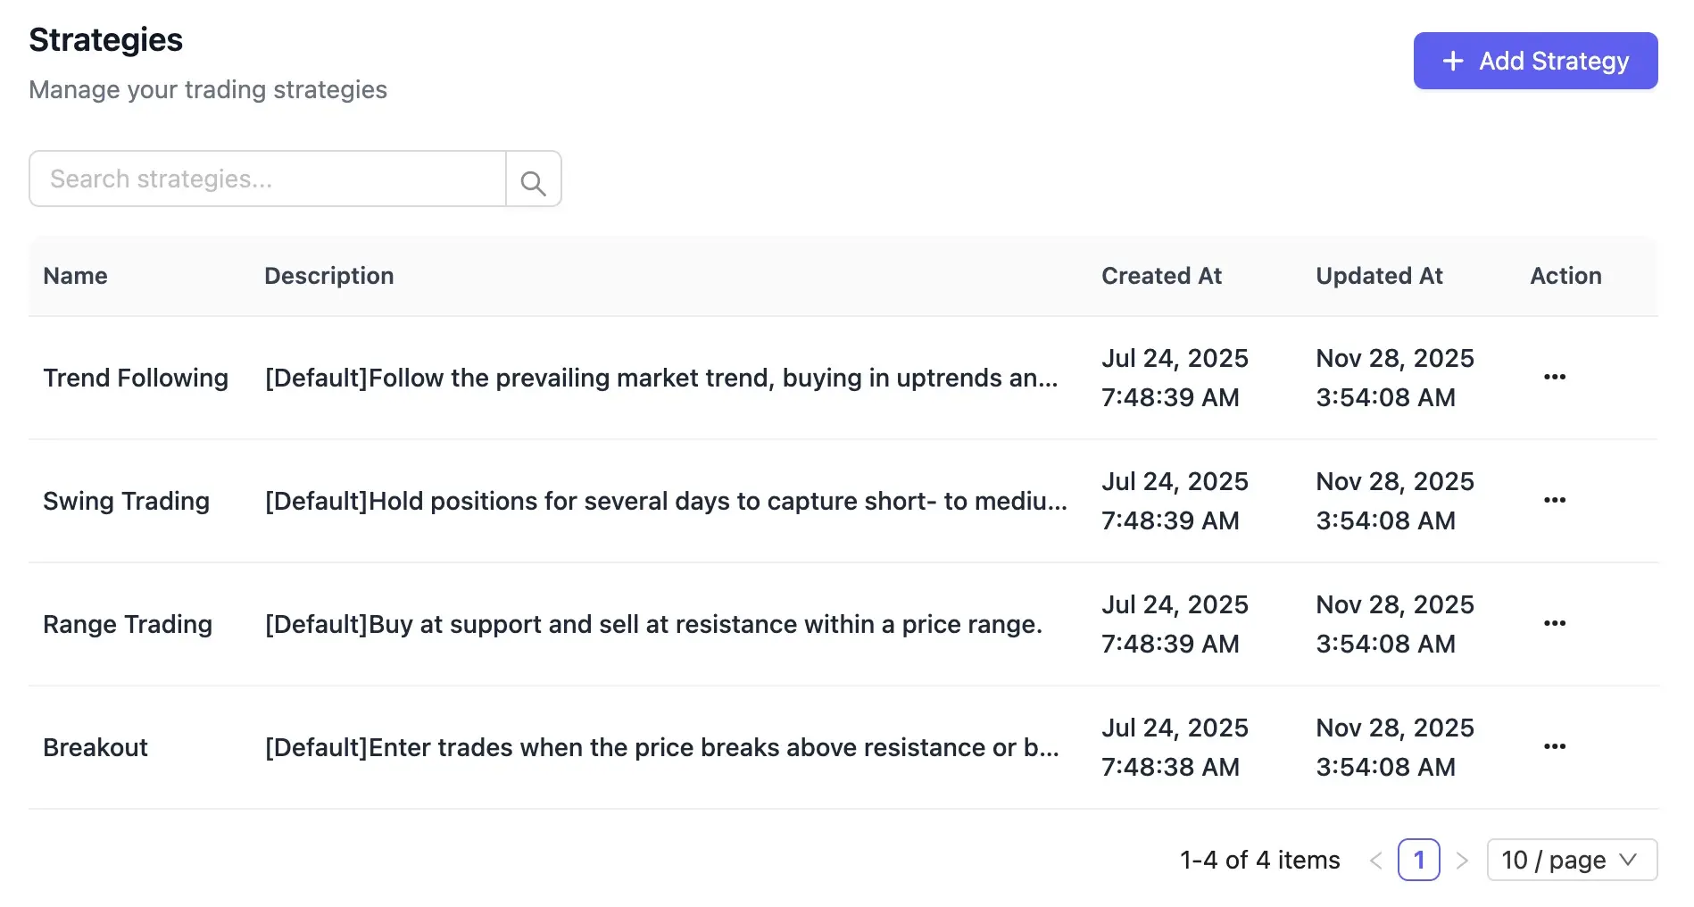Open actions menu for Swing Trading row
This screenshot has width=1694, height=907.
[x=1555, y=500]
